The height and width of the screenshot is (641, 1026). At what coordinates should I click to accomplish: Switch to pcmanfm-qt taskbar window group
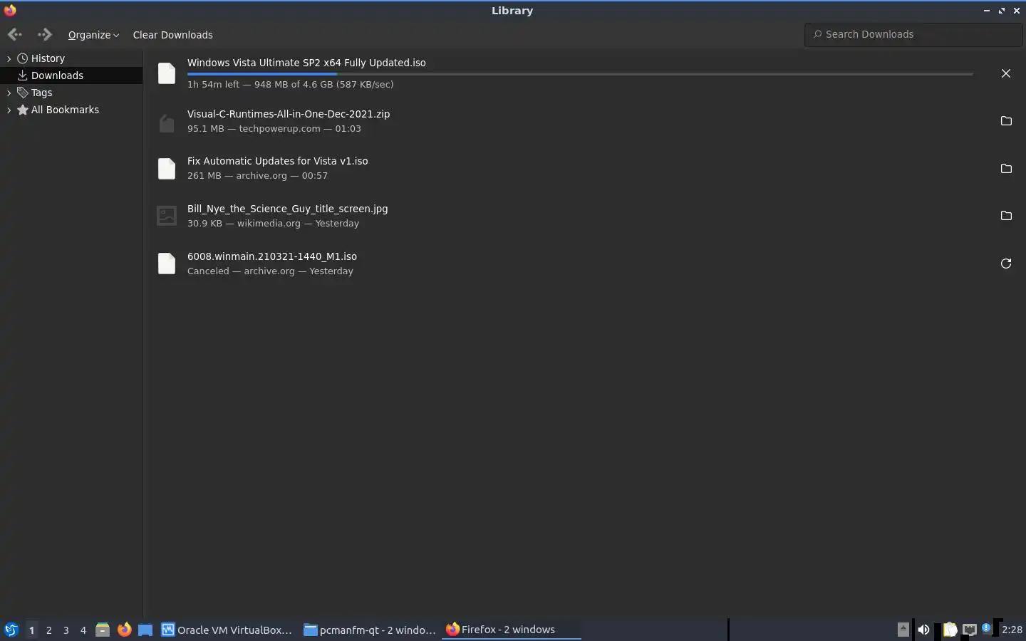click(x=370, y=630)
